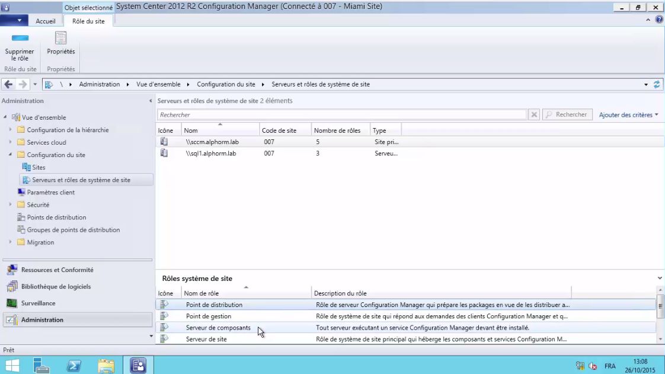Click the Rechercher search button
The width and height of the screenshot is (665, 374).
pos(567,115)
